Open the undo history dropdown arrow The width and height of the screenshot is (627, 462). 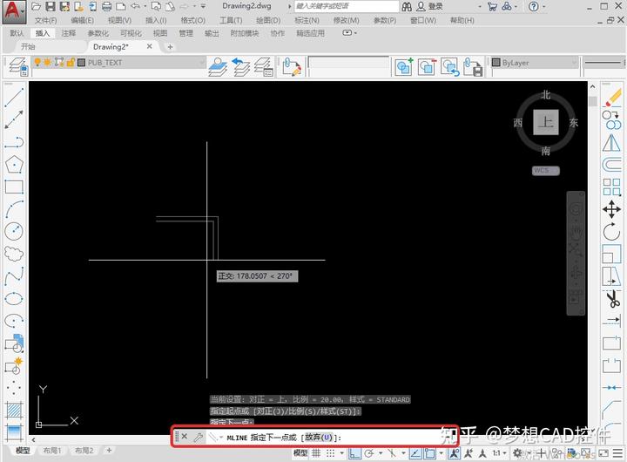145,6
